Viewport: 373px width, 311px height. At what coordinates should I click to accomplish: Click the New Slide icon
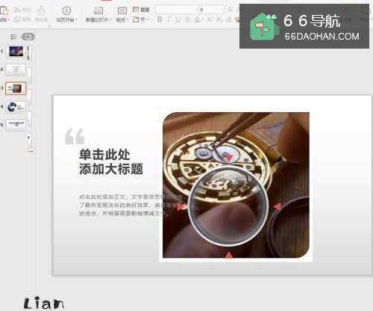click(98, 10)
